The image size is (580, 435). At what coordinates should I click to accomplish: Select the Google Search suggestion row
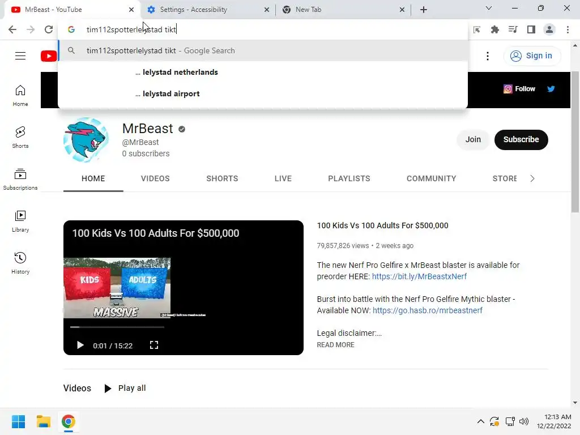[x=263, y=50]
